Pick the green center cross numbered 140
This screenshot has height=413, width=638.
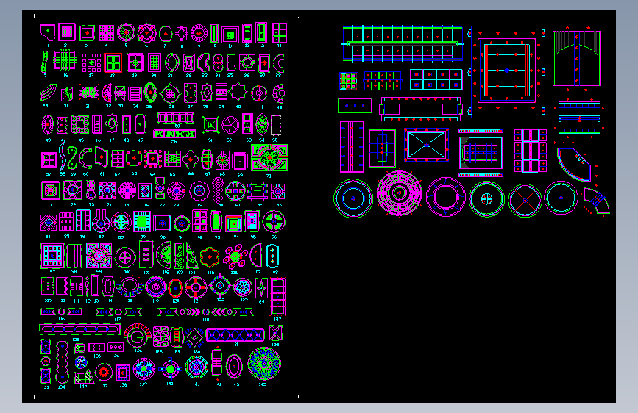tap(170, 369)
